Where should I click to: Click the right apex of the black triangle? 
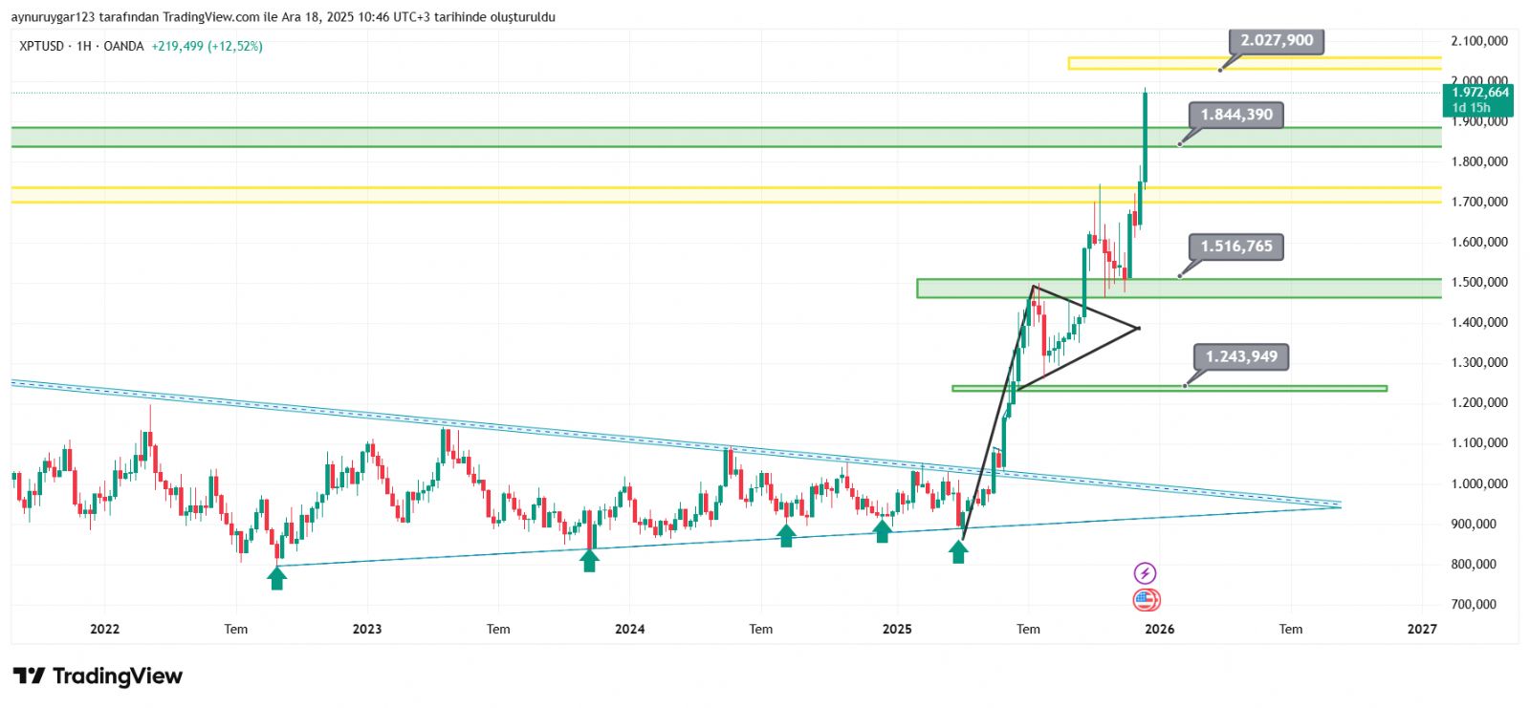point(1139,329)
